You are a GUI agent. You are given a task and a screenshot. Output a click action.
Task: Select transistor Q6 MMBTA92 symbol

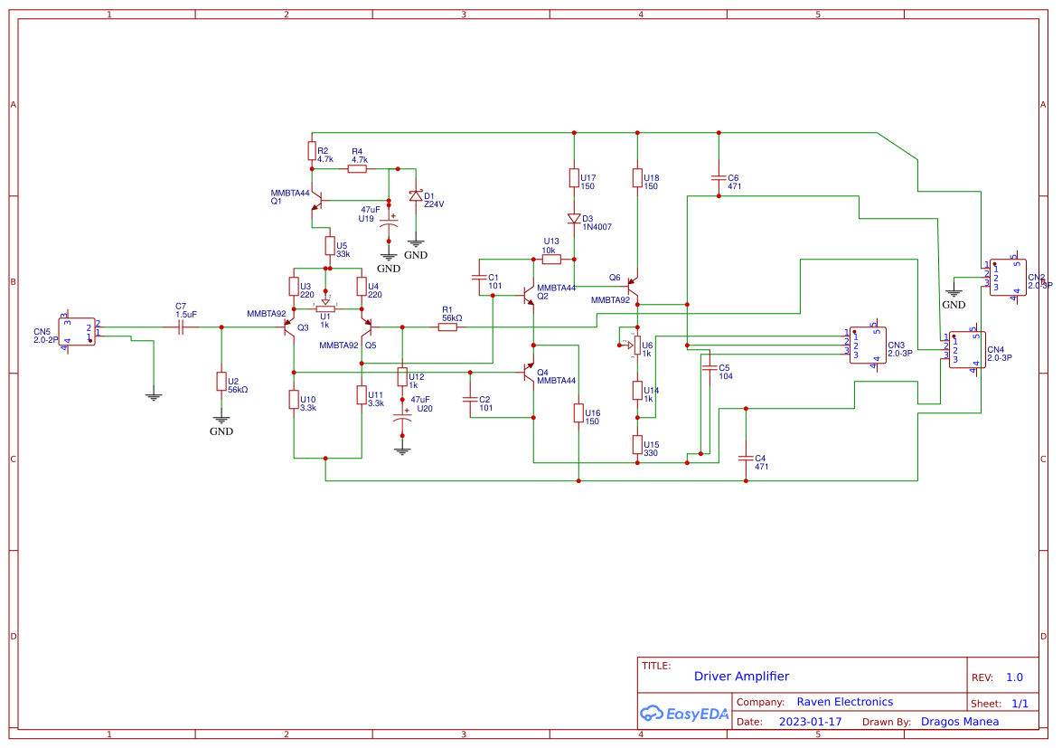634,285
